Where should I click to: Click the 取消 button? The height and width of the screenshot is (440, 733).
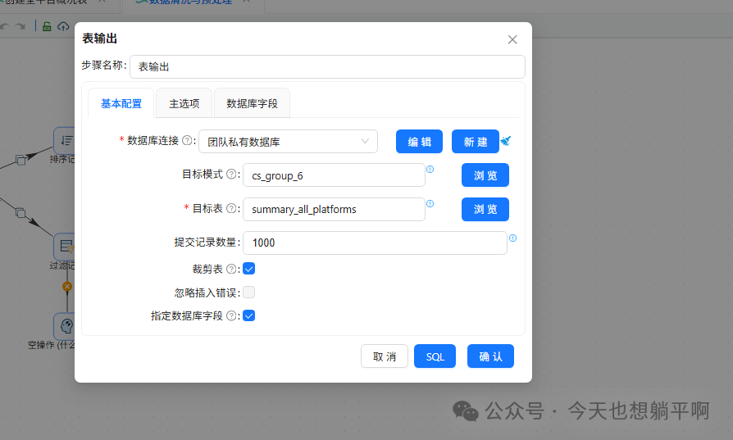coord(385,356)
